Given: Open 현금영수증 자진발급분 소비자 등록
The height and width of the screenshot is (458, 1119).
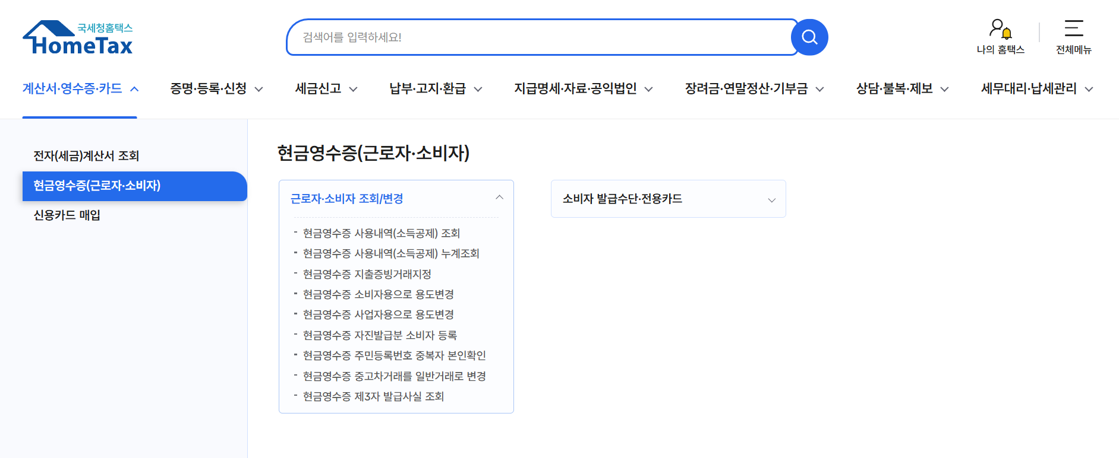Looking at the screenshot, I should click(380, 335).
